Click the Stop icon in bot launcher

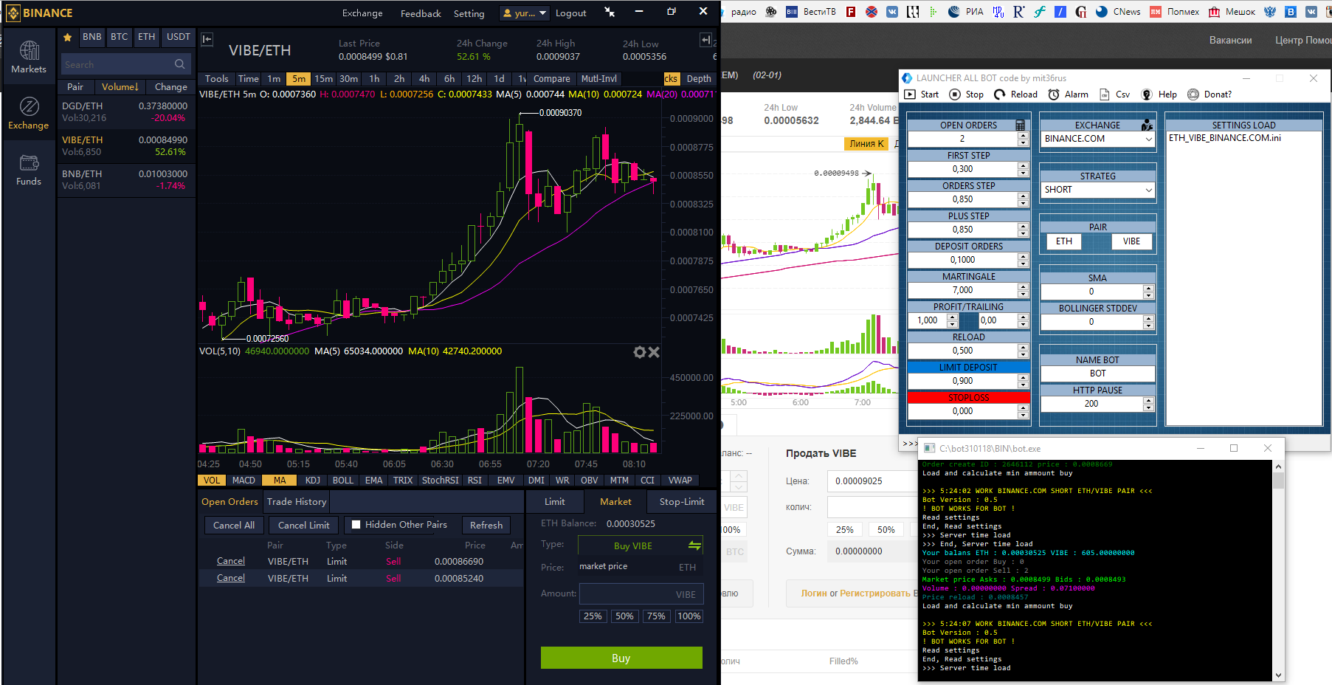point(955,94)
